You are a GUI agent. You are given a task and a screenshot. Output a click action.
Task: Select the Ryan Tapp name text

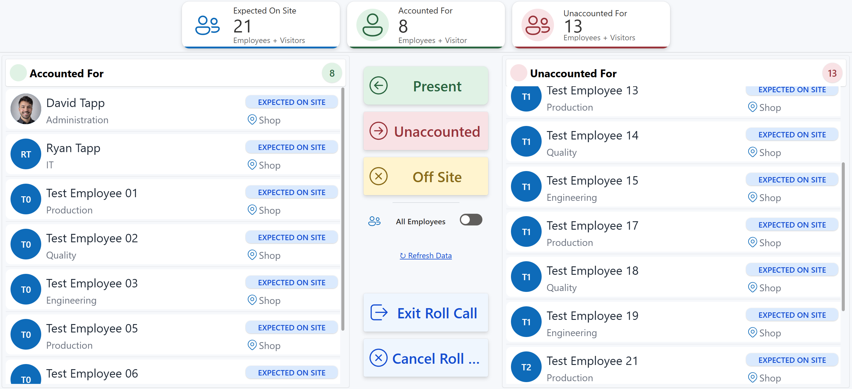[x=73, y=148]
